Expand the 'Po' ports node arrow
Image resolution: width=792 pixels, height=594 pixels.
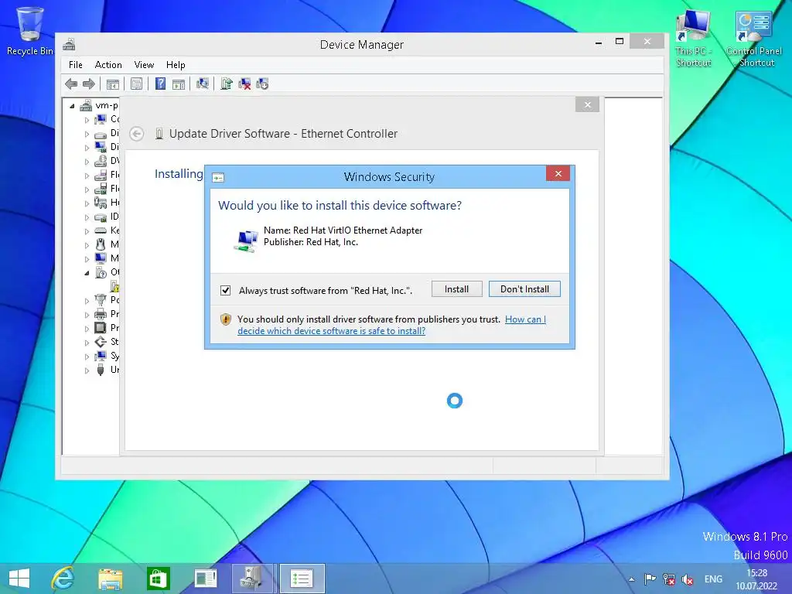[x=87, y=301]
